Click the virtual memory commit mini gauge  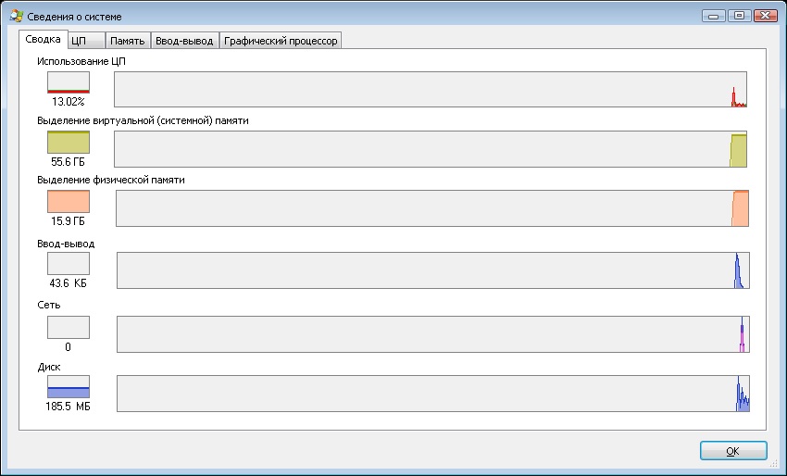coord(69,142)
